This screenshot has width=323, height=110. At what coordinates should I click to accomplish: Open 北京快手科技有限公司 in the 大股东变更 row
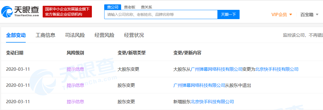[x=277, y=69]
